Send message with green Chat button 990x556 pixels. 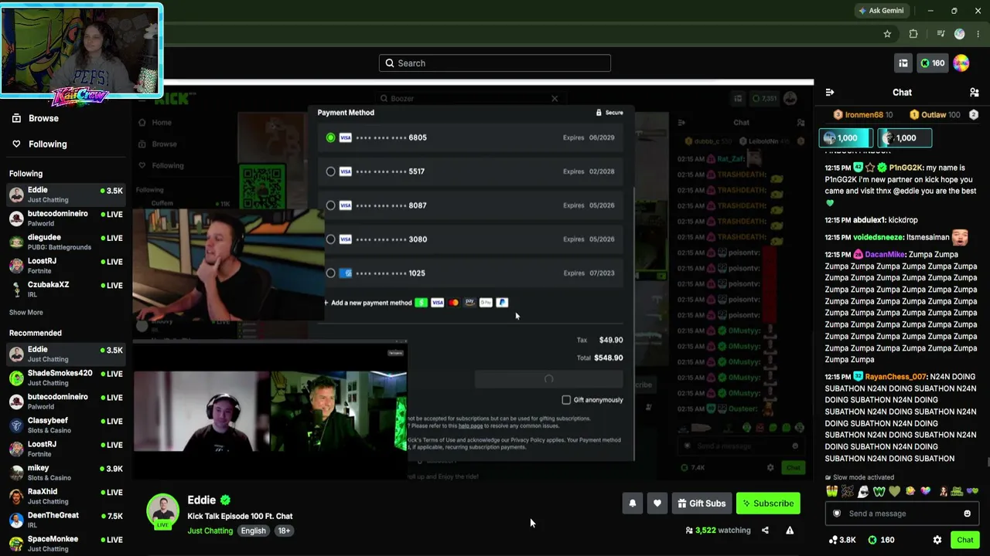pyautogui.click(x=964, y=540)
